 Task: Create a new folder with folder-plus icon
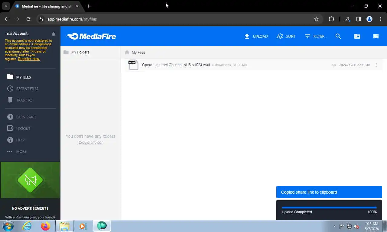(357, 36)
